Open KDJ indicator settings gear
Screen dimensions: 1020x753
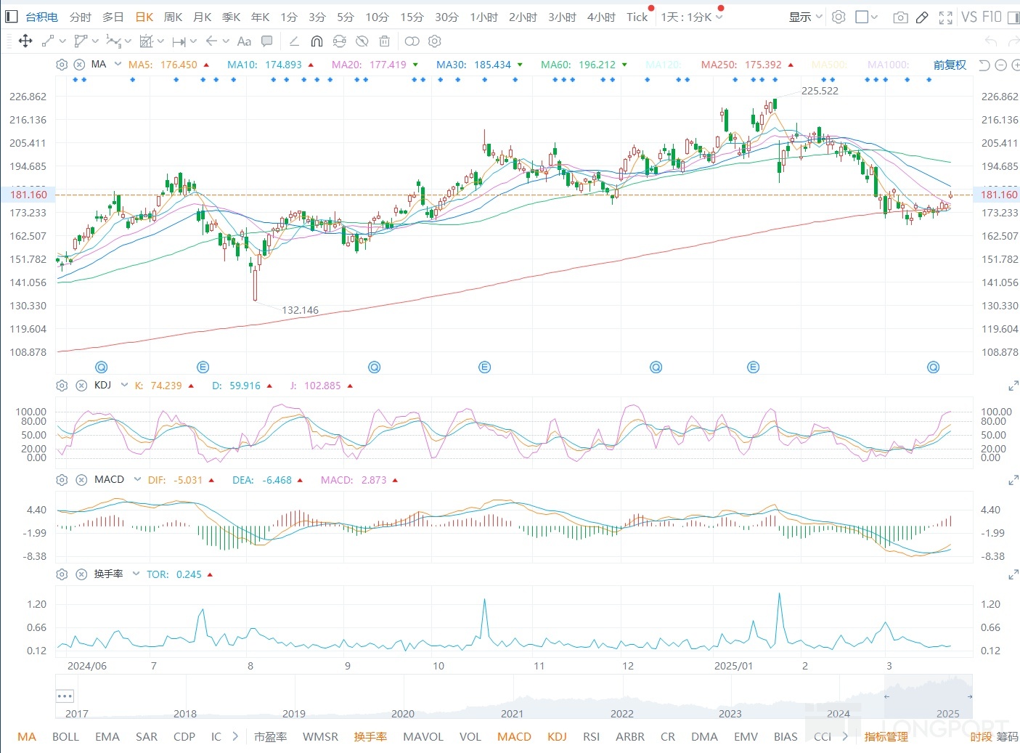point(62,386)
